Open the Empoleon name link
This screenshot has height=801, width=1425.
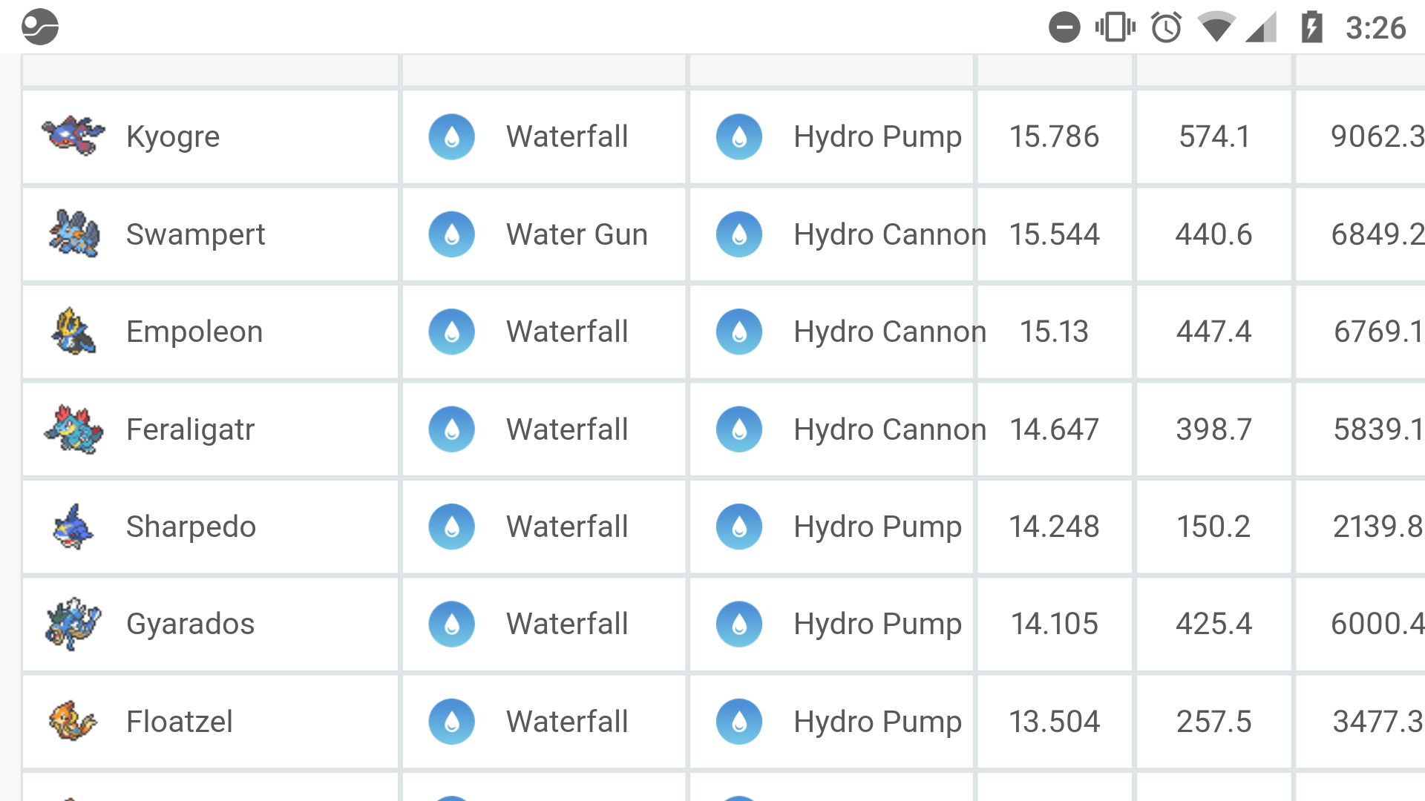194,332
